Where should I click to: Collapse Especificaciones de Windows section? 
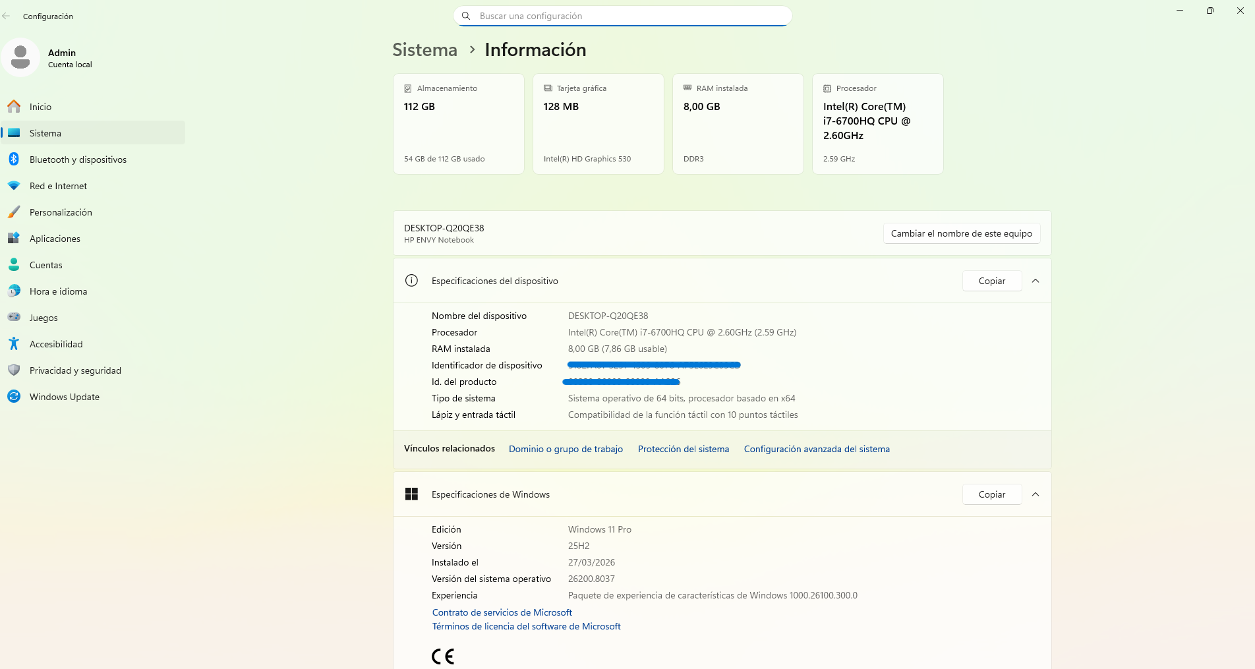click(x=1036, y=494)
